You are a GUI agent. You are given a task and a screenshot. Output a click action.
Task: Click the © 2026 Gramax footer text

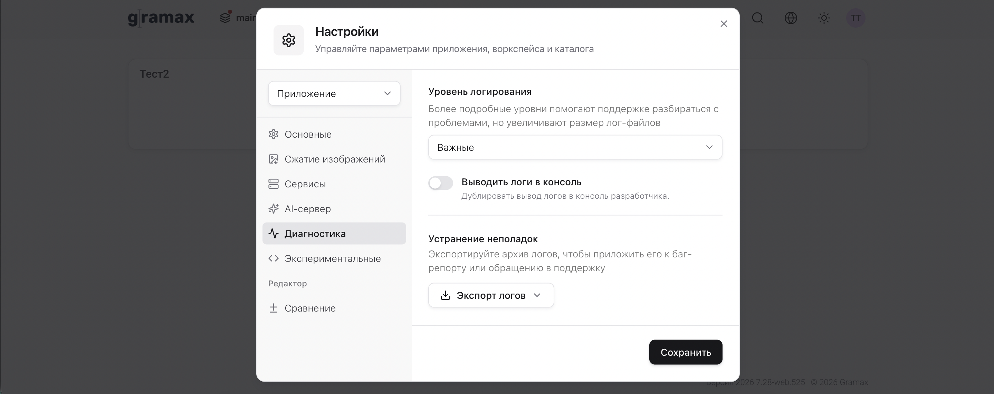(x=839, y=382)
